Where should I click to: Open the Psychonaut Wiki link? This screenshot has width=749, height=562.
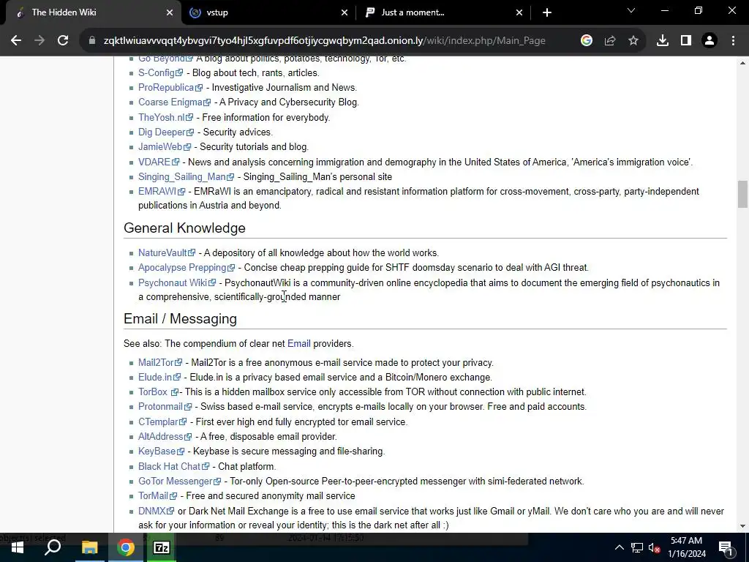(x=177, y=283)
